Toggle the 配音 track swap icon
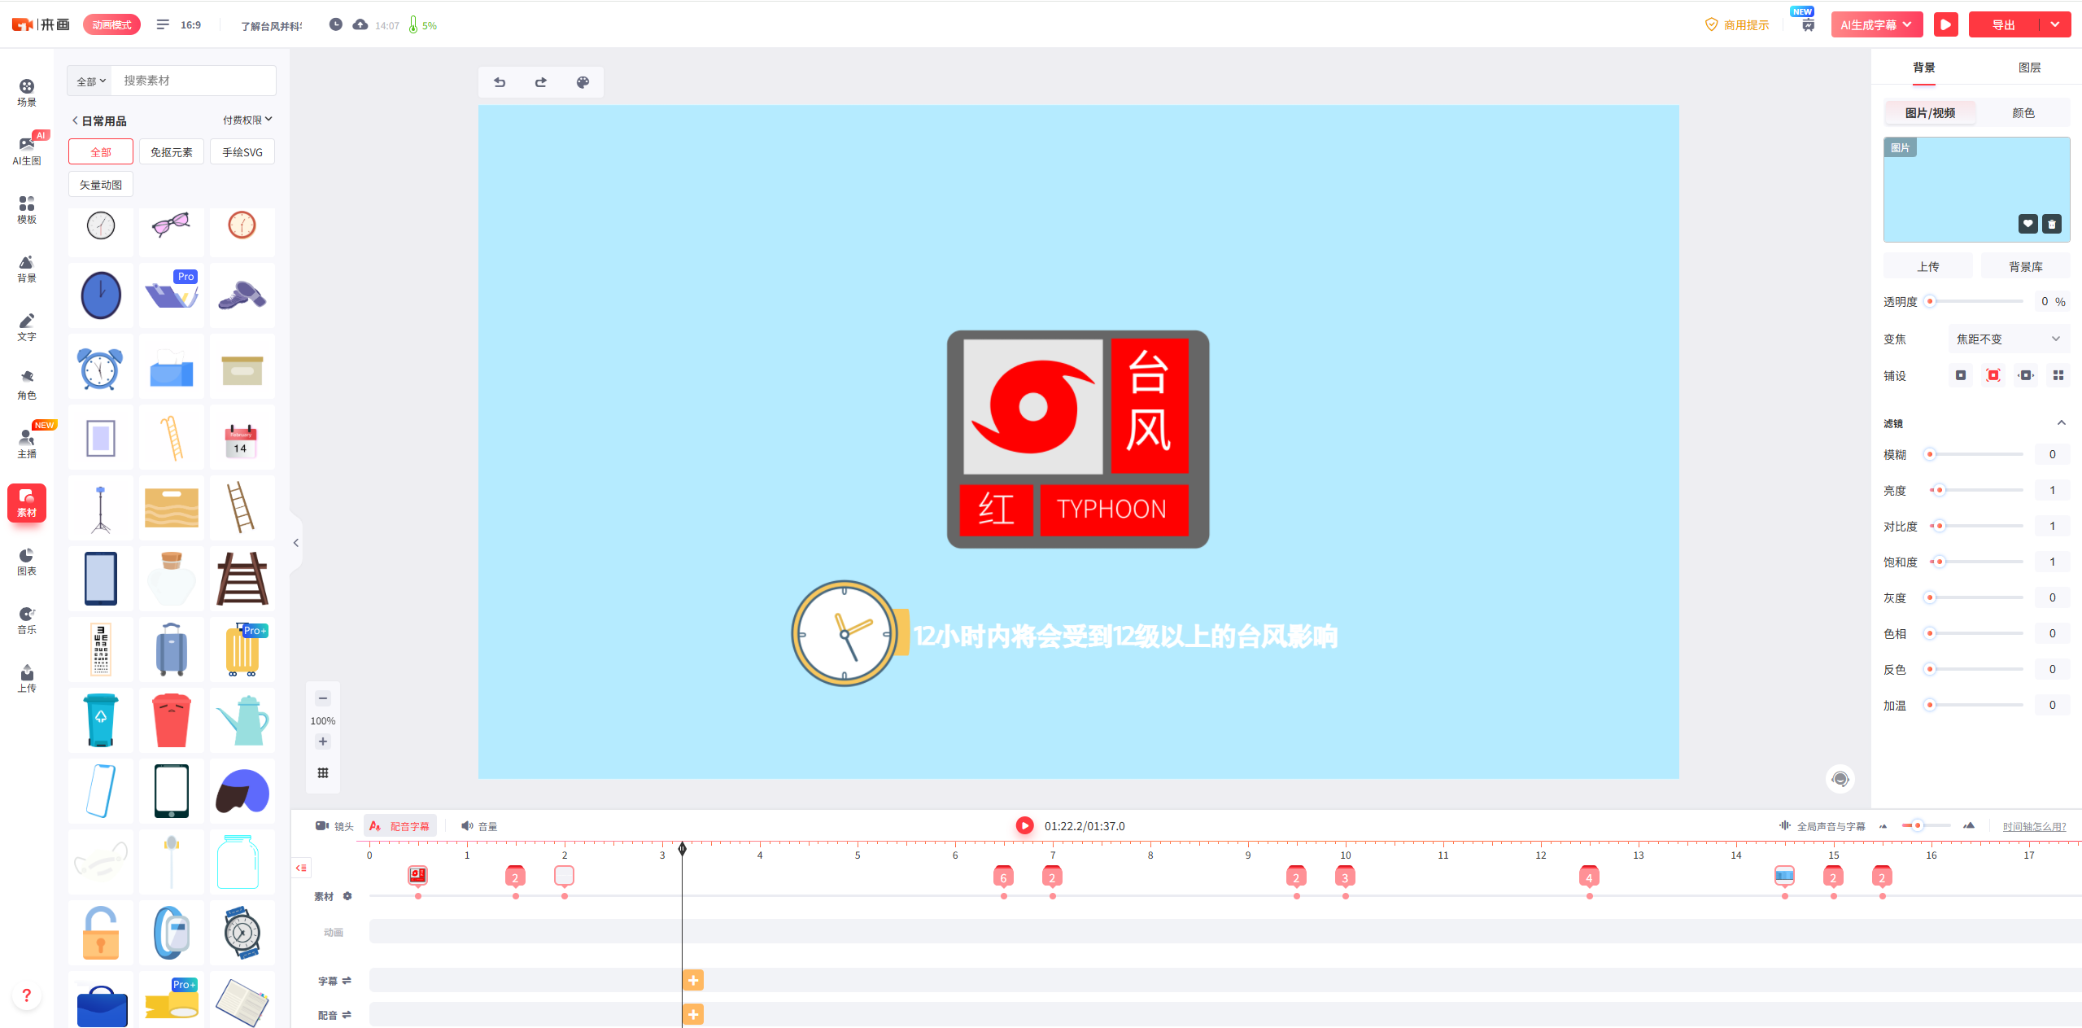Image resolution: width=2082 pixels, height=1028 pixels. (347, 1015)
